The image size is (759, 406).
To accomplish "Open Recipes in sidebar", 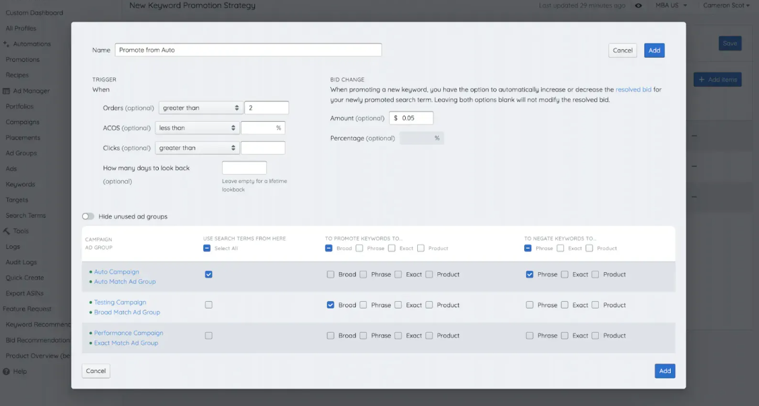I will 17,75.
